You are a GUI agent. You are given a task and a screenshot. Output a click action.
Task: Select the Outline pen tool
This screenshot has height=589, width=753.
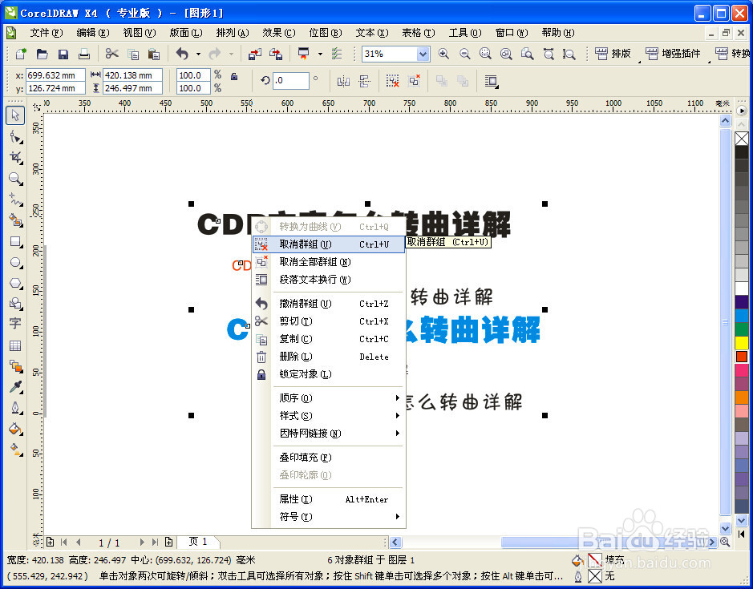tap(15, 408)
